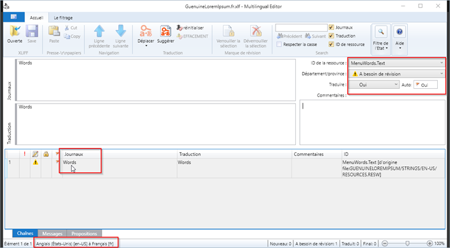
Task: Uncheck the Journaux search checkbox
Action: click(332, 27)
